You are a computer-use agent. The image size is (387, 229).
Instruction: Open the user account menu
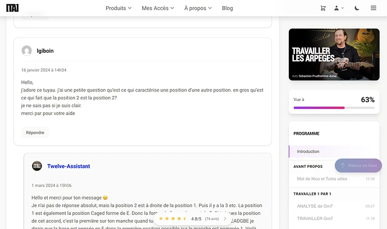339,8
